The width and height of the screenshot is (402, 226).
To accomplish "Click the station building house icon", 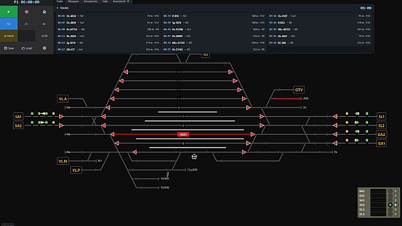I will pyautogui.click(x=194, y=157).
